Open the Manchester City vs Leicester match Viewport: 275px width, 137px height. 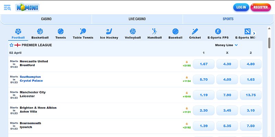33,94
